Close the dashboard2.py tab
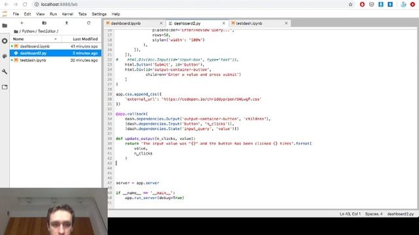 click(x=224, y=23)
